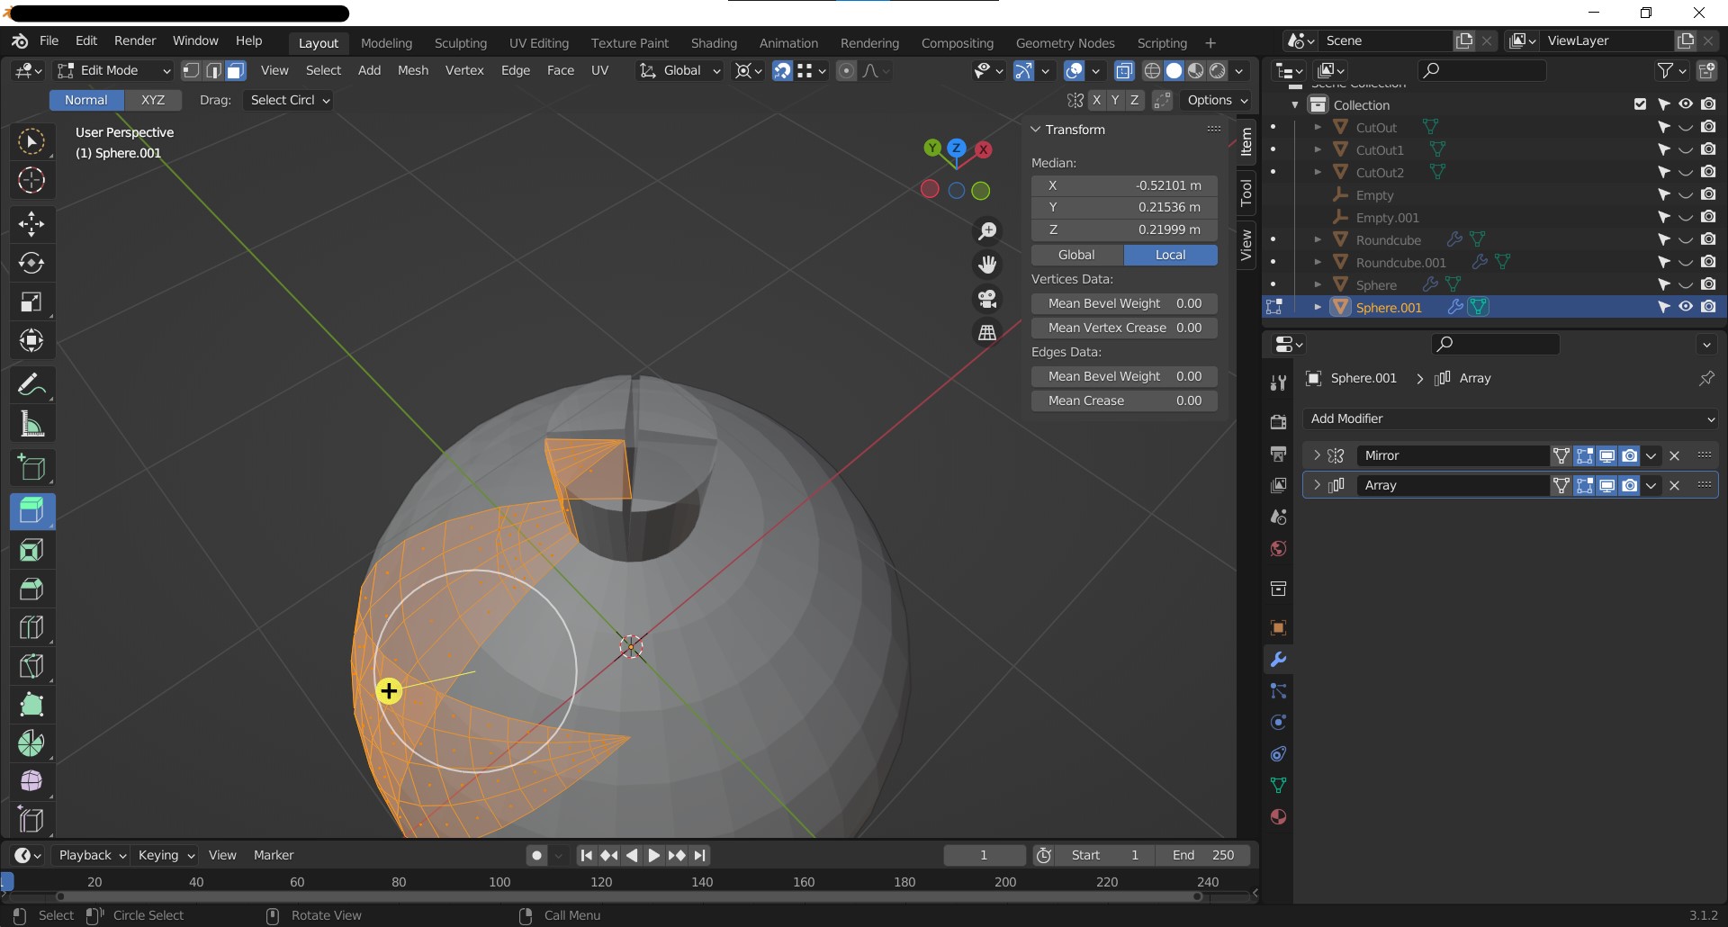Open the Edit Mode selector dropdown
Image resolution: width=1728 pixels, height=927 pixels.
coord(113,70)
